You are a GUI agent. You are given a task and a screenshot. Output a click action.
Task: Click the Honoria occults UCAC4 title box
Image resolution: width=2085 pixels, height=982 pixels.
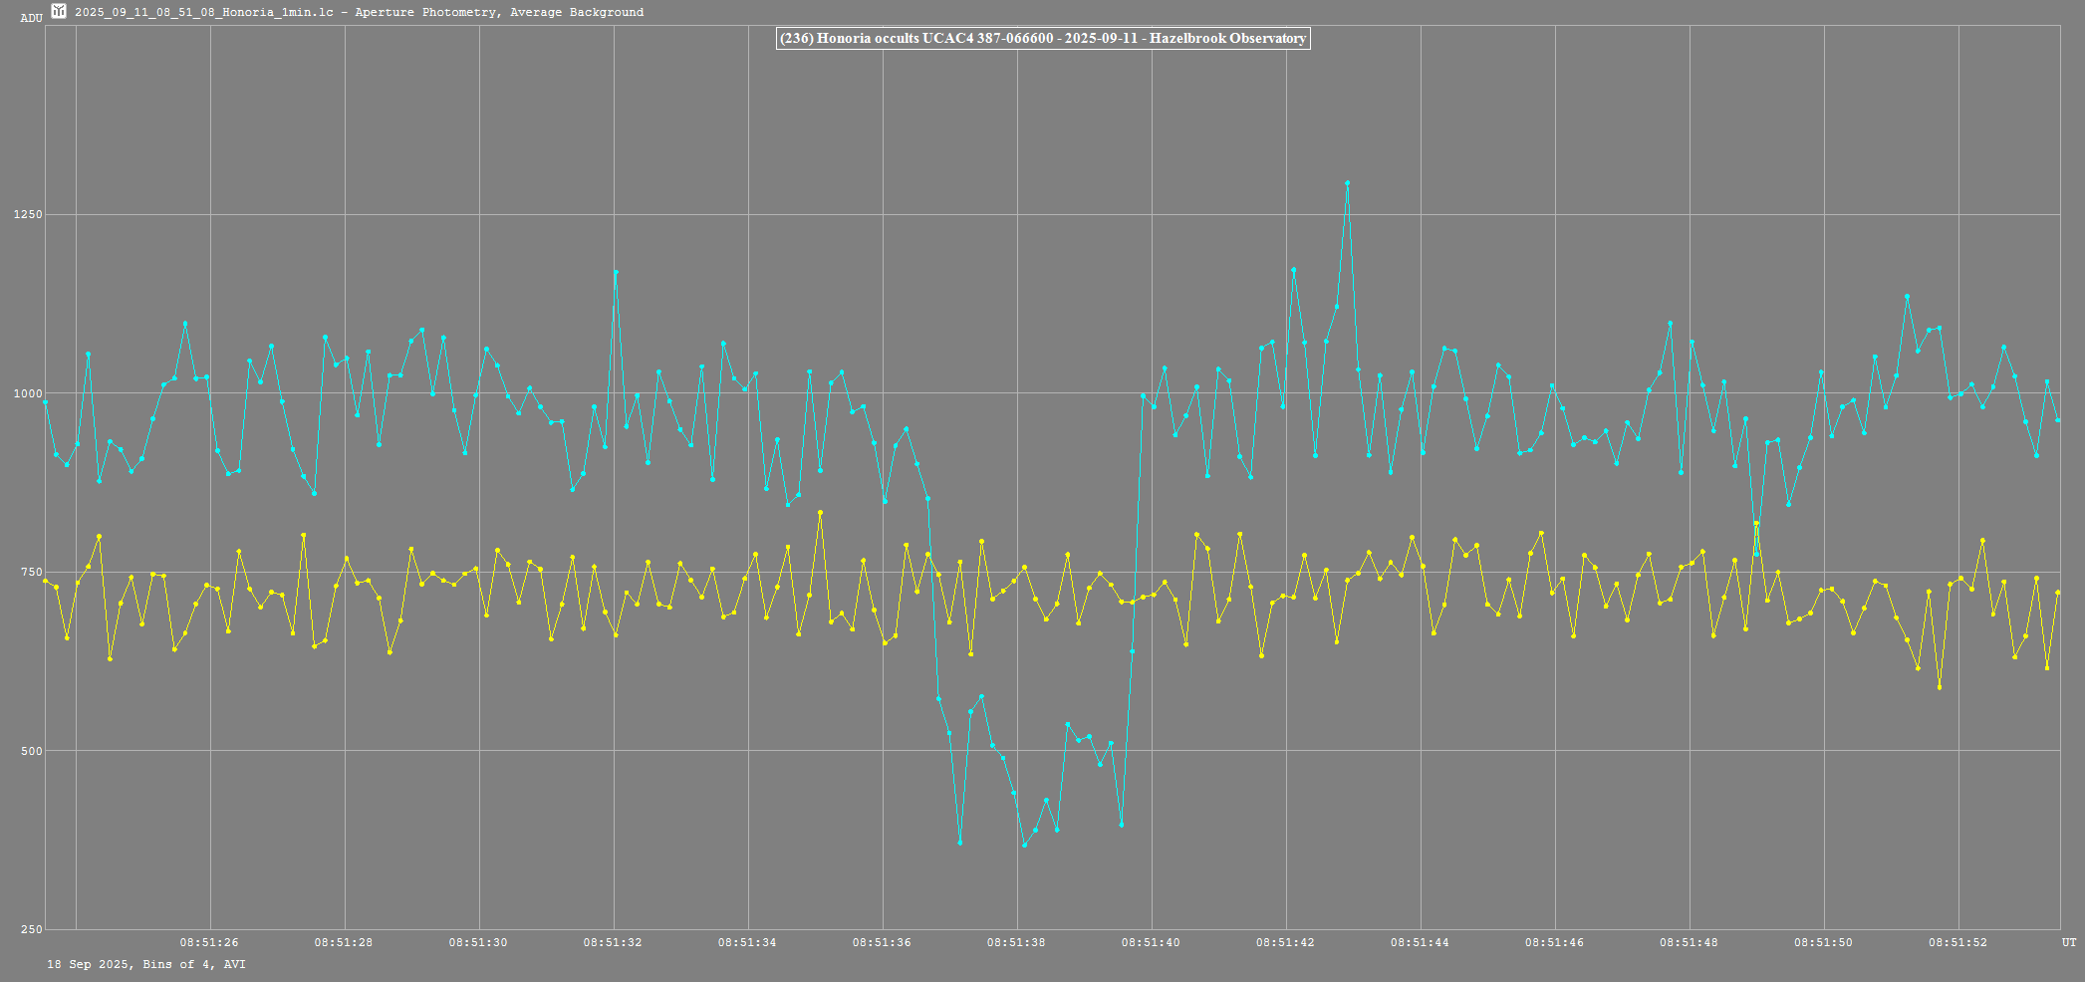coord(1042,39)
